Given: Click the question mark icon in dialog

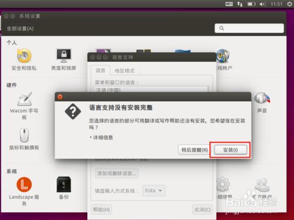Looking at the screenshot, I should [73, 111].
